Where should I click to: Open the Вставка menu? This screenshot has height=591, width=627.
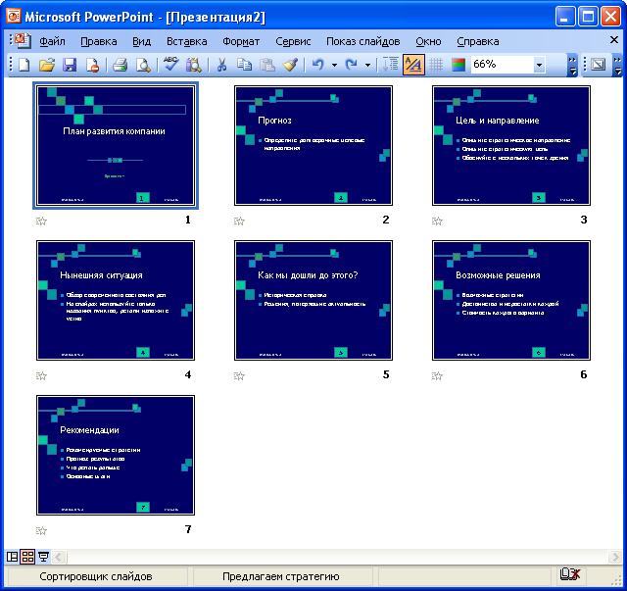click(187, 41)
